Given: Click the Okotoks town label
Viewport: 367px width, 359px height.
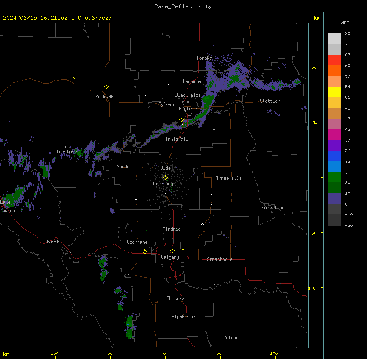Looking at the screenshot, I should click(x=175, y=298).
